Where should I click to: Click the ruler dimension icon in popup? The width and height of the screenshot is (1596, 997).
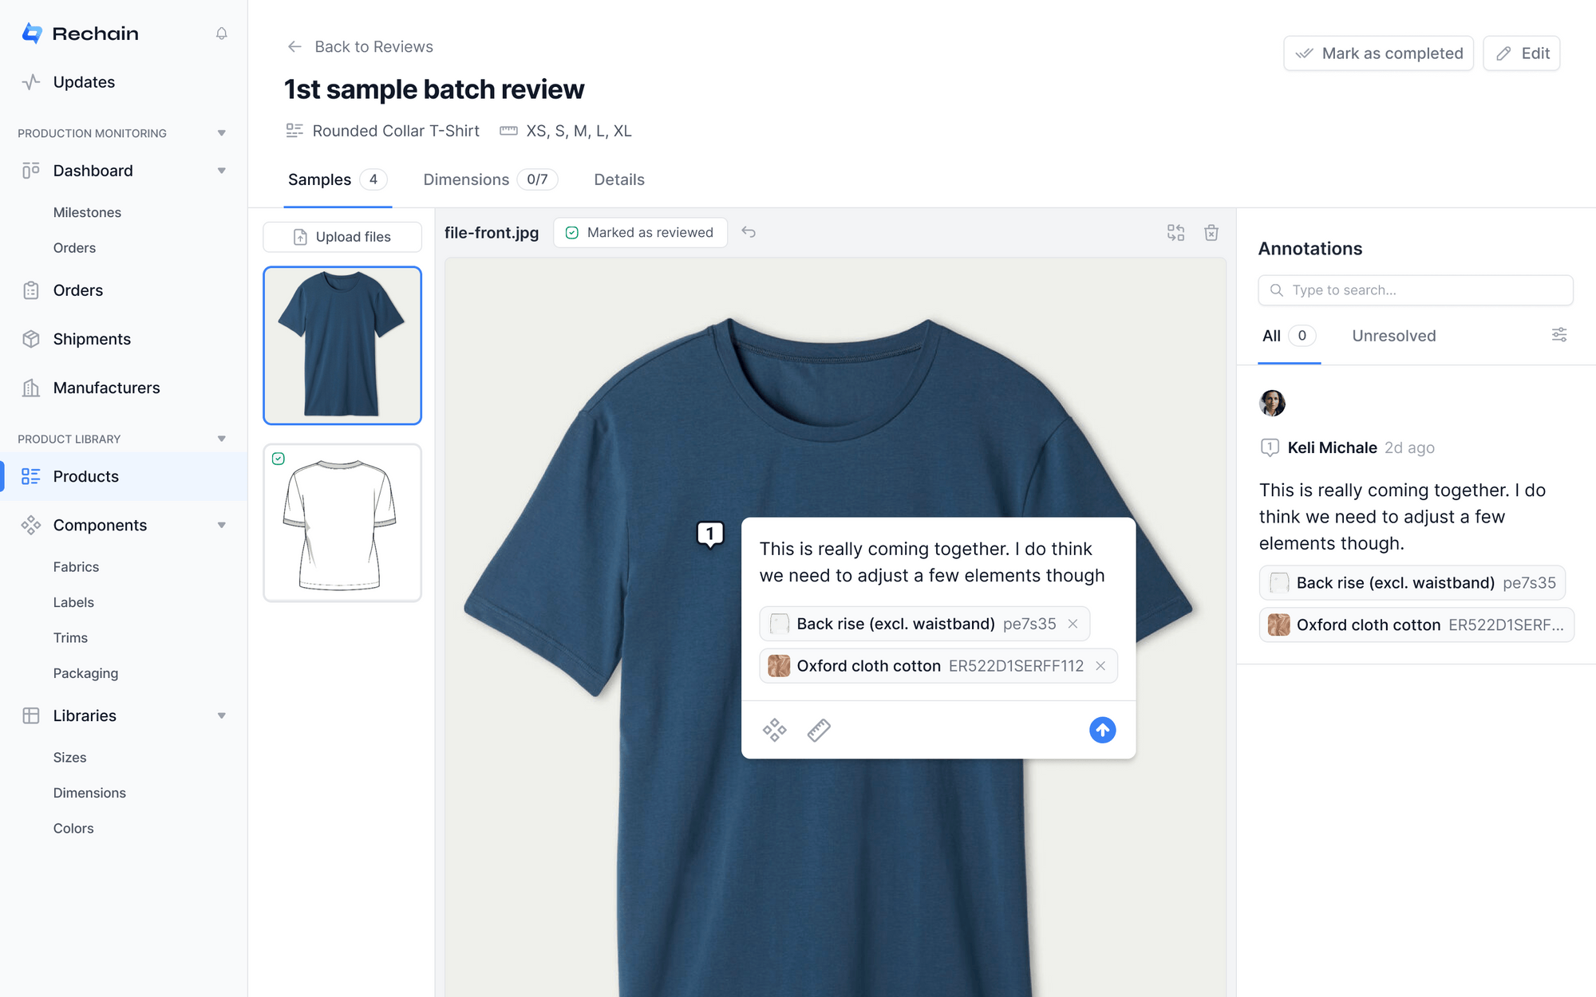coord(819,730)
